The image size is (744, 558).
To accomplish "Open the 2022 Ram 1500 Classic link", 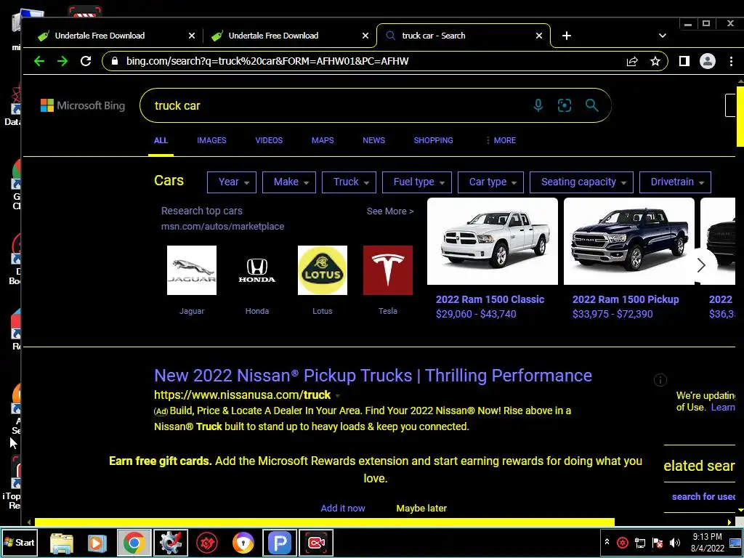I will pyautogui.click(x=490, y=299).
